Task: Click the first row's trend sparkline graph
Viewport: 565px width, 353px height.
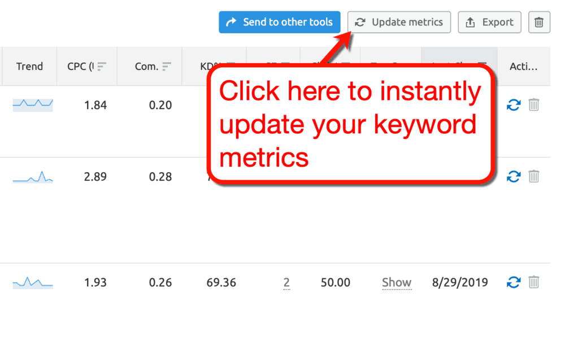Action: tap(33, 105)
